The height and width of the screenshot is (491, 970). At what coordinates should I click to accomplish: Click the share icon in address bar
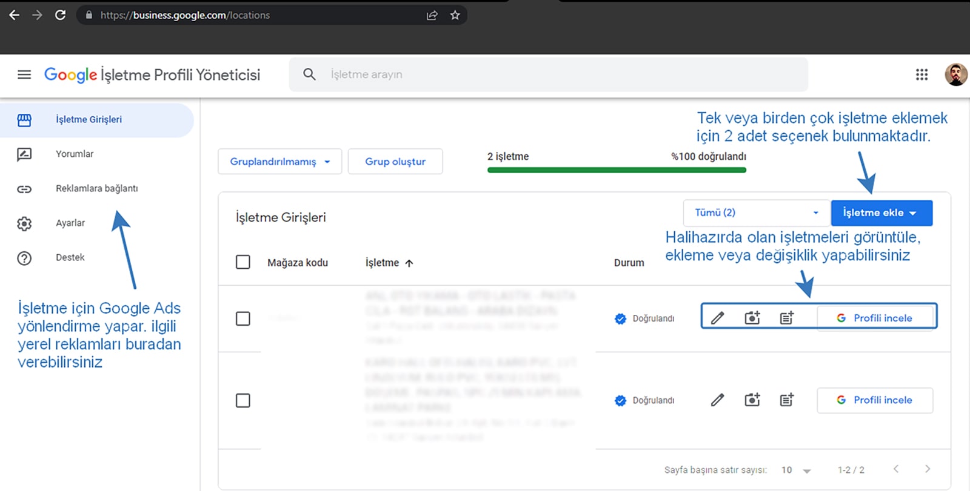pyautogui.click(x=432, y=15)
